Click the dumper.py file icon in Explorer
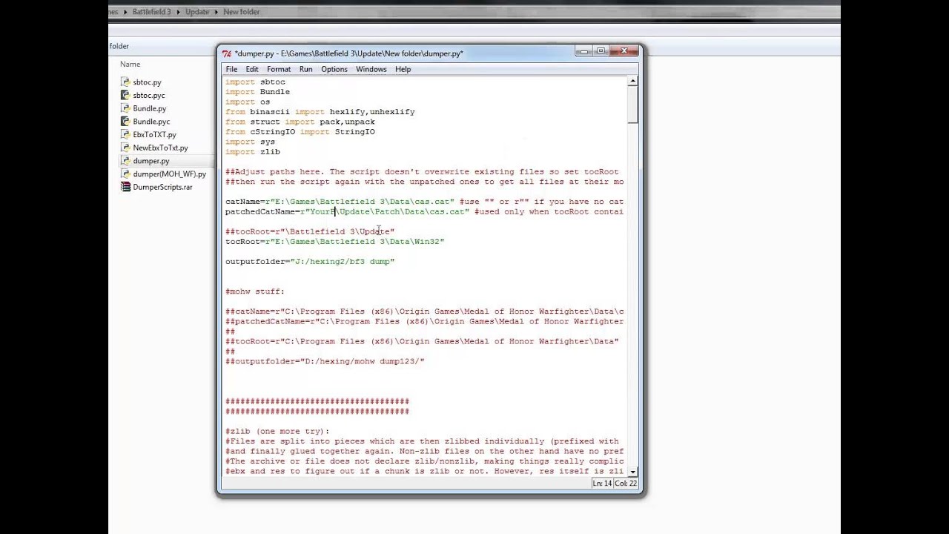The image size is (949, 534). 125,161
